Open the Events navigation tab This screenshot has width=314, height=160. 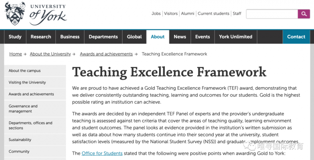click(203, 37)
